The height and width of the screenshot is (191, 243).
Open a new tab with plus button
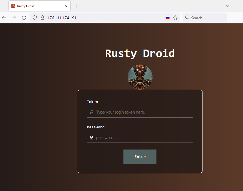pos(76,6)
